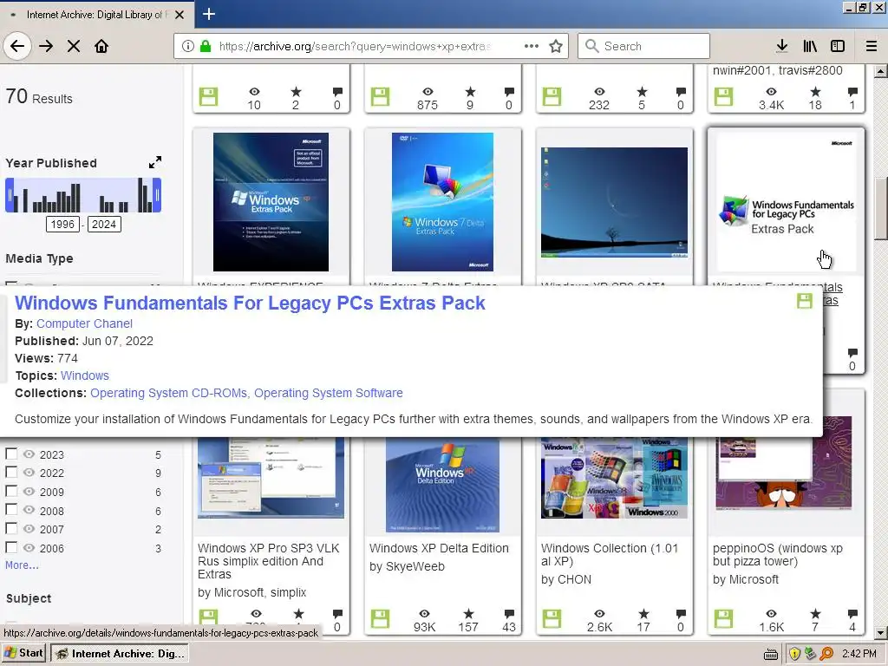Open the browser home page
888x666 pixels.
pos(101,46)
